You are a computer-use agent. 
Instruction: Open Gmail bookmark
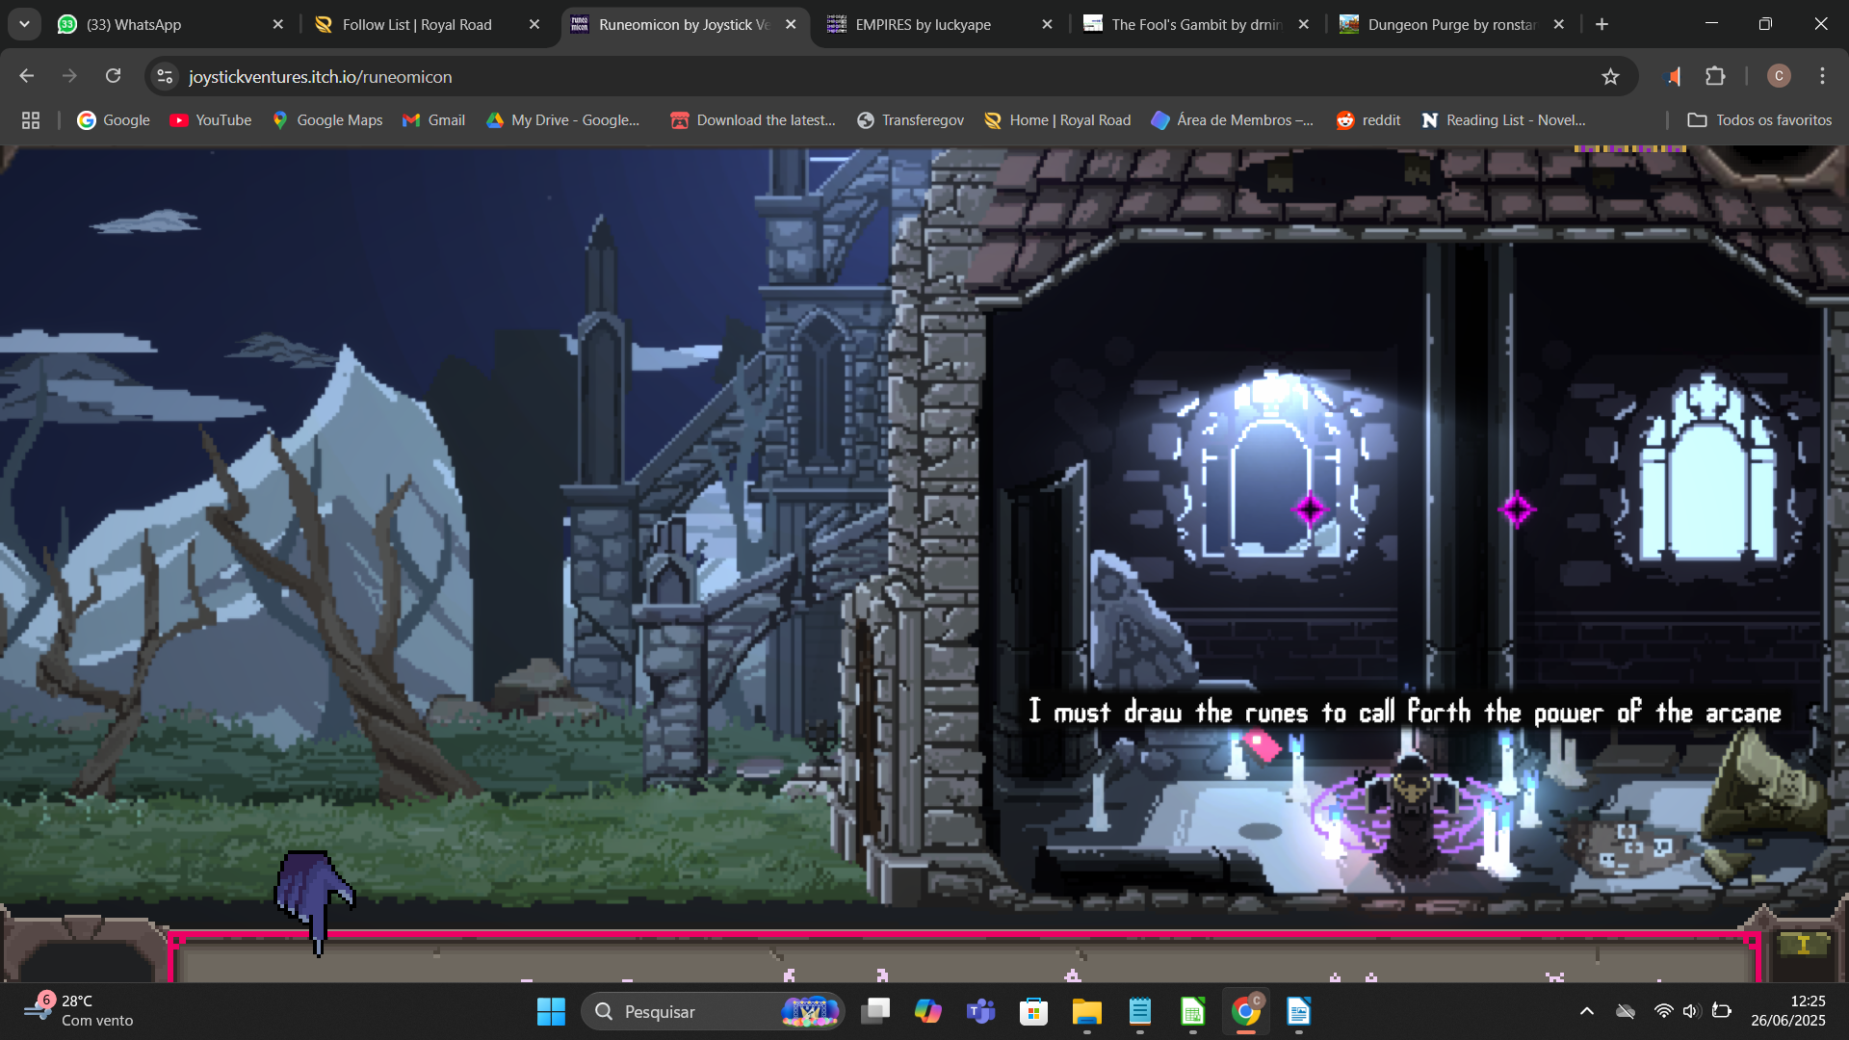tap(433, 120)
